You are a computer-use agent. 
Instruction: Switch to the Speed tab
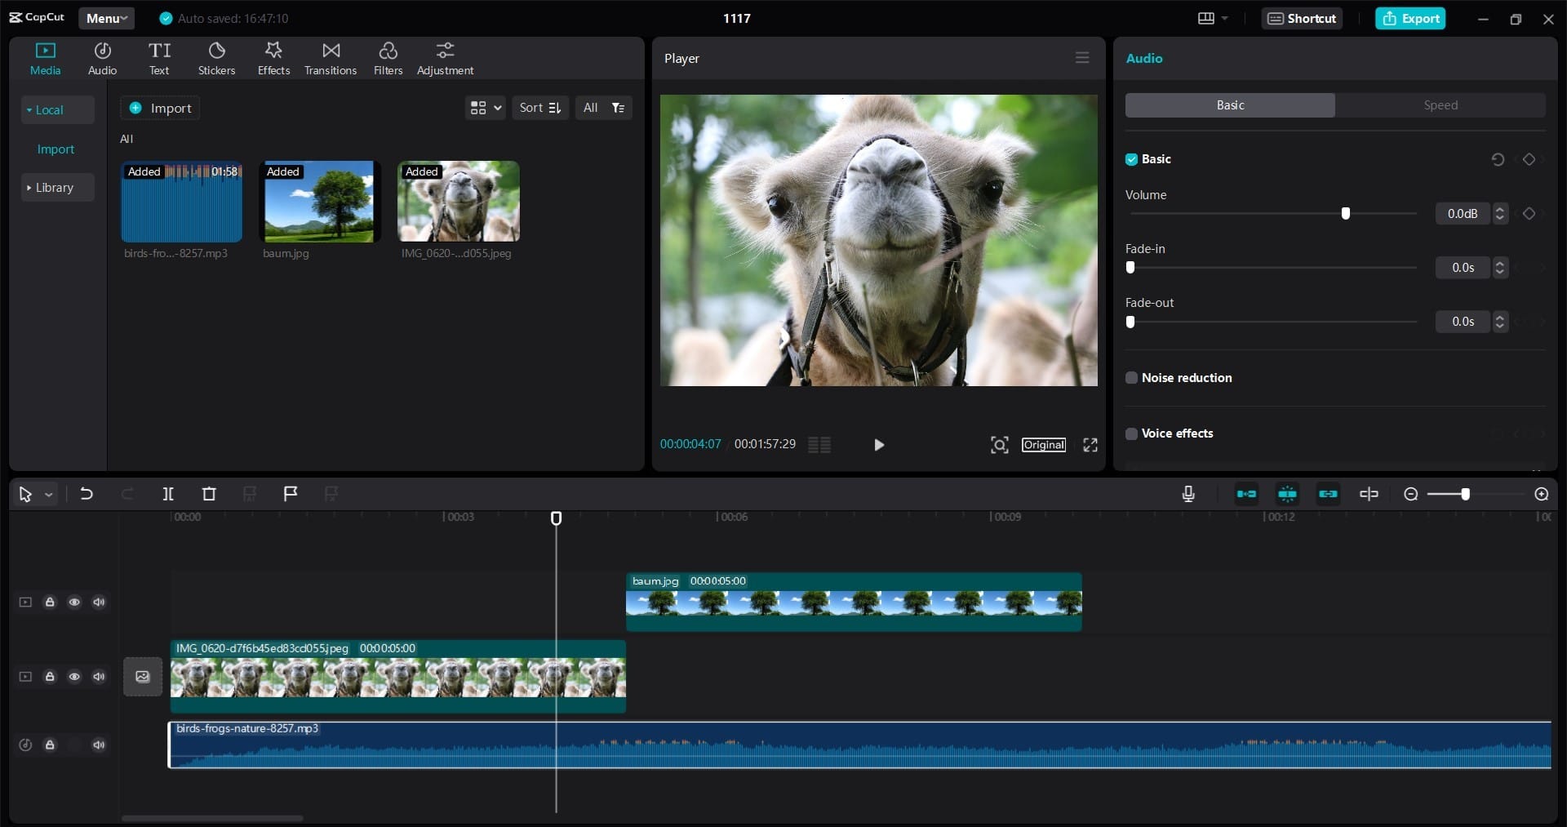click(x=1440, y=105)
